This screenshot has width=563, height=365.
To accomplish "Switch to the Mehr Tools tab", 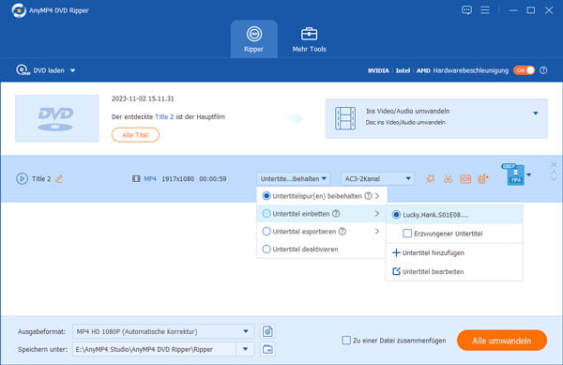I will point(309,39).
